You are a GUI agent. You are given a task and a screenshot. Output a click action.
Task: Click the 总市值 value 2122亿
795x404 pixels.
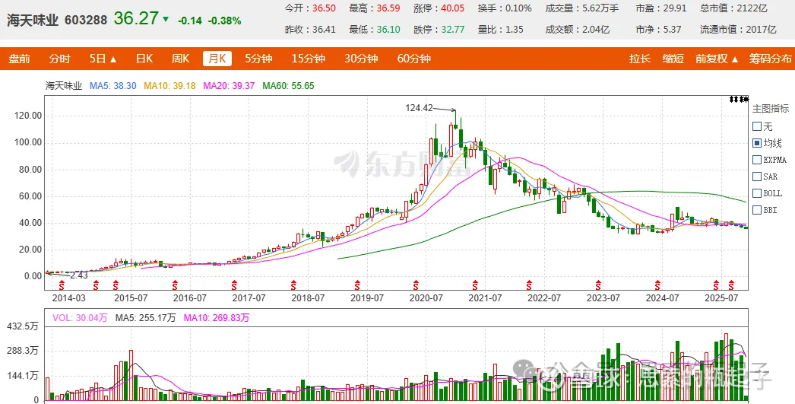coord(752,8)
